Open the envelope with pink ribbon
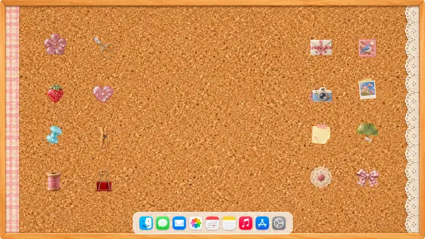The width and height of the screenshot is (425, 239). click(321, 47)
